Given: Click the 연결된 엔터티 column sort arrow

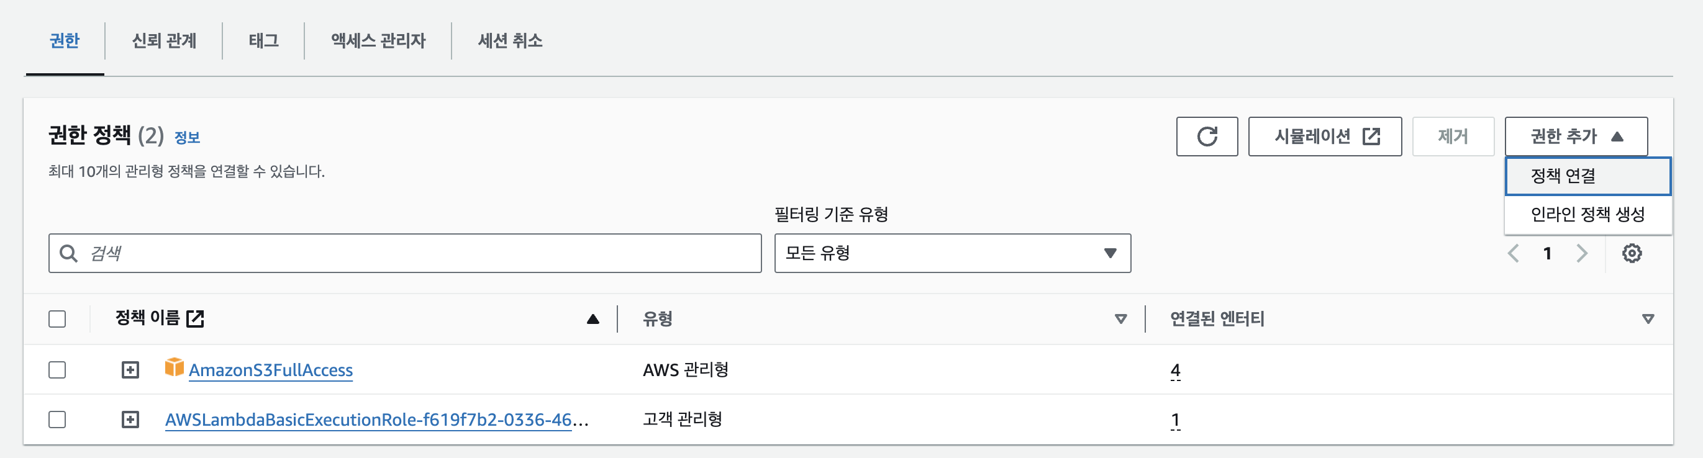Looking at the screenshot, I should (1648, 319).
